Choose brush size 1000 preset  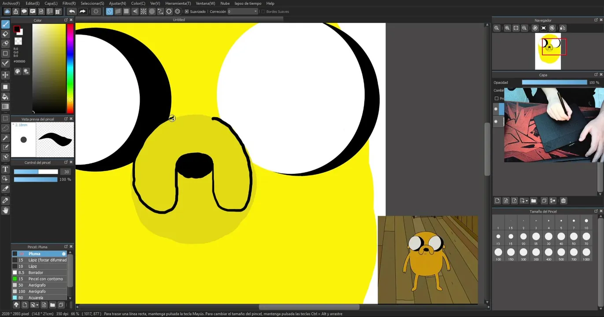586,254
